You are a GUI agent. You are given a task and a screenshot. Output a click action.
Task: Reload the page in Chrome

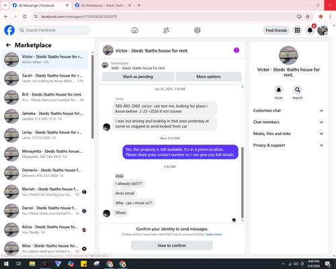pyautogui.click(x=25, y=17)
